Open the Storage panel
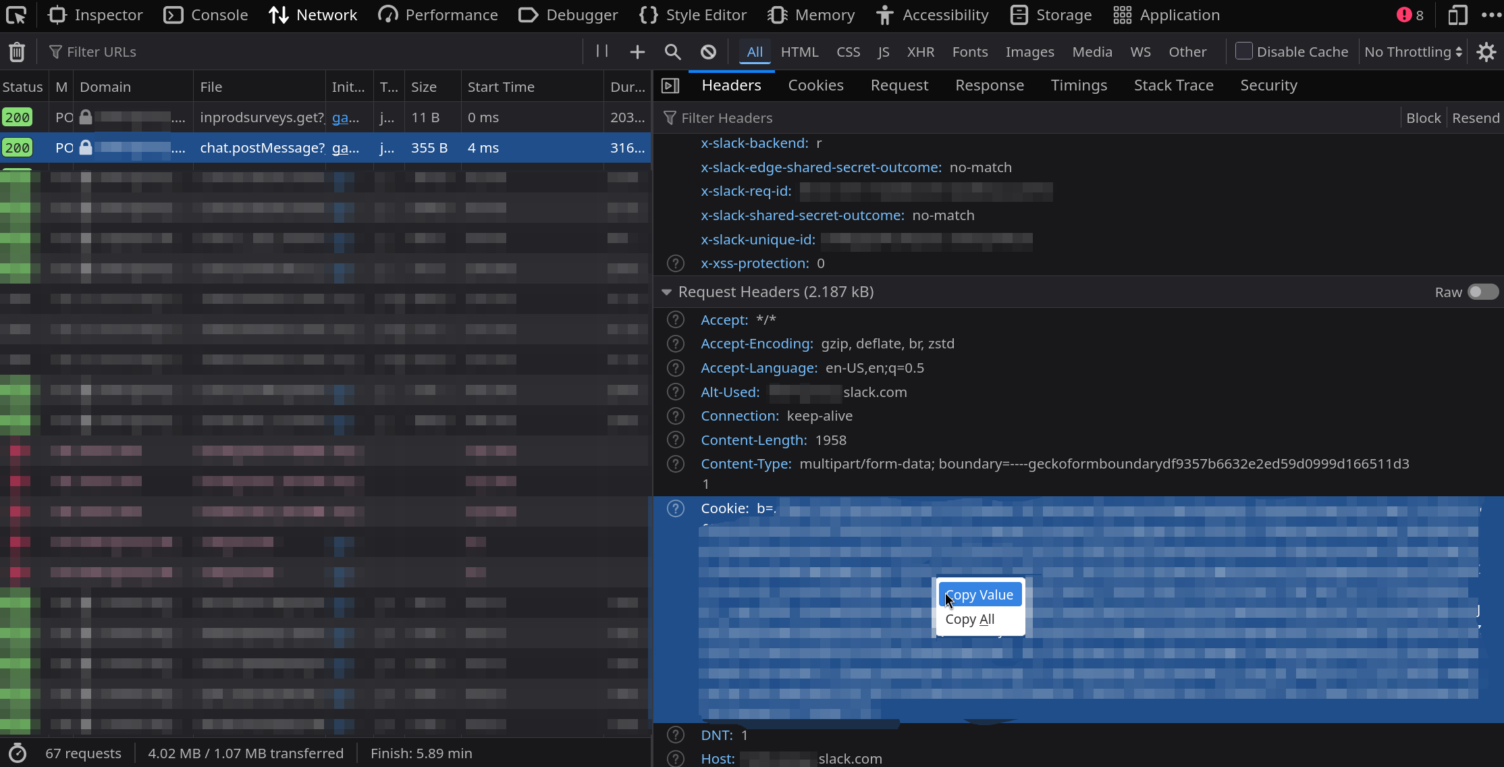 [x=1051, y=15]
